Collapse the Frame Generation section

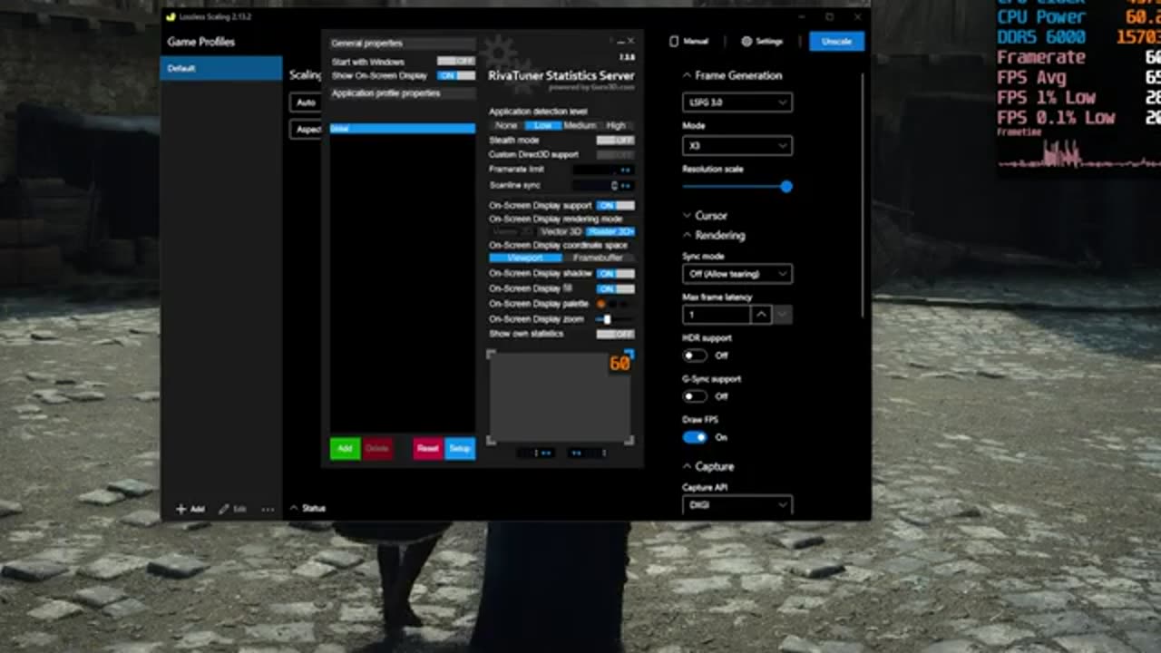(x=732, y=75)
